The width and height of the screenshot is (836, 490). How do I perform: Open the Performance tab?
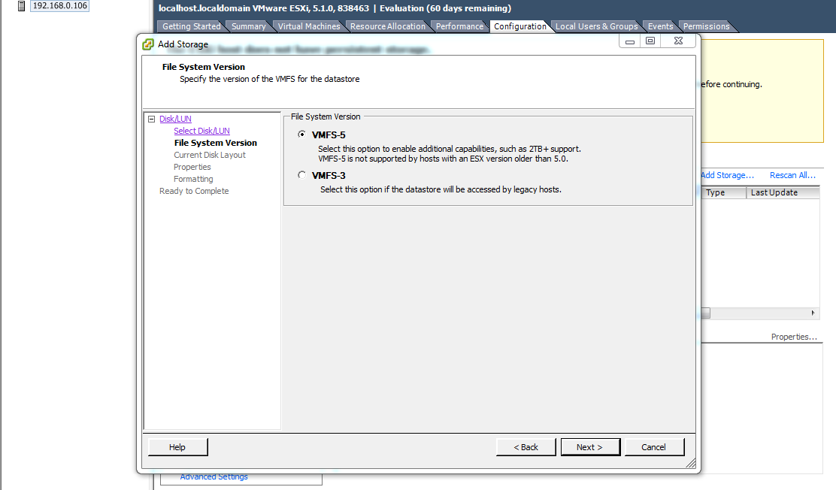pyautogui.click(x=459, y=26)
